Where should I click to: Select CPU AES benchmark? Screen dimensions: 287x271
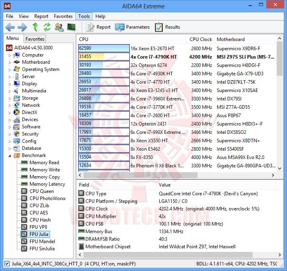(x=39, y=213)
